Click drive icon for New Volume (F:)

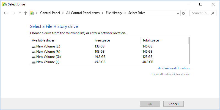pyautogui.click(x=34, y=52)
